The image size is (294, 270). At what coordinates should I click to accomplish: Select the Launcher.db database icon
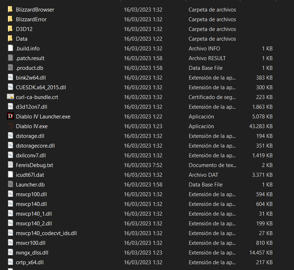coord(10,184)
